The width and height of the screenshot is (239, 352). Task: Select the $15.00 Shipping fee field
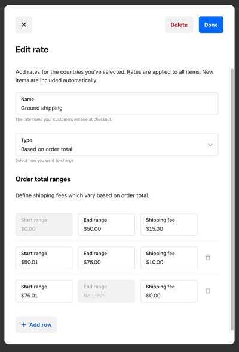point(169,224)
